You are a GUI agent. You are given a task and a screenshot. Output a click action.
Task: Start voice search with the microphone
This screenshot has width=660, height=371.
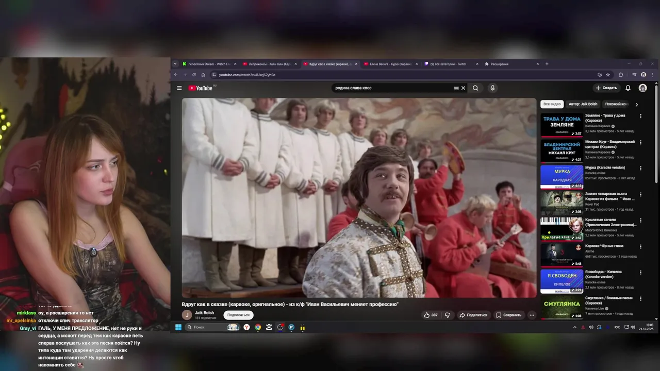[x=492, y=88]
